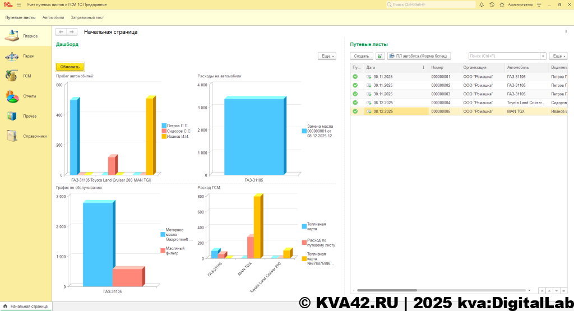Click the Создать button
Viewport: 574px width, 311px height.
[362, 56]
